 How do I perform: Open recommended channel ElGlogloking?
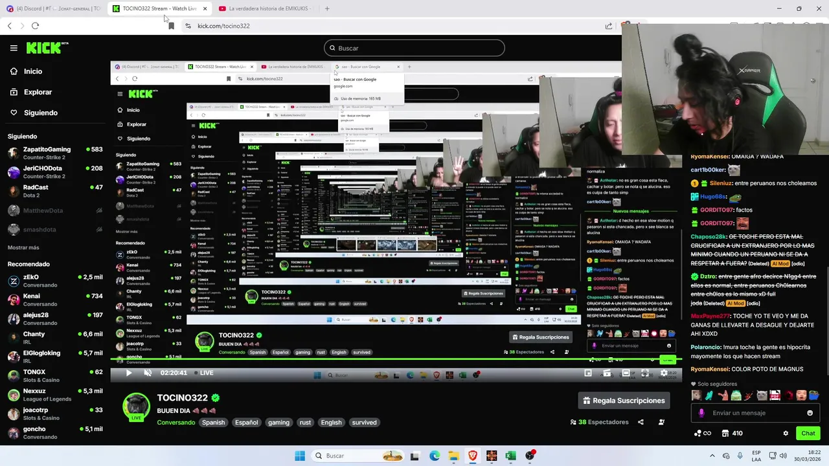click(55, 357)
